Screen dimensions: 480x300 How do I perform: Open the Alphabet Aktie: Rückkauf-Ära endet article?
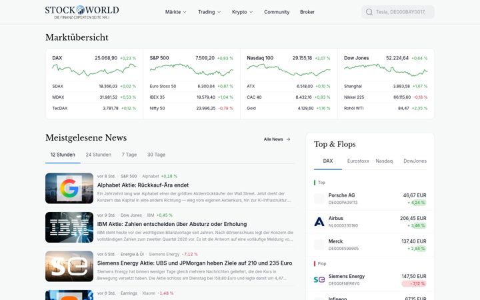[143, 185]
